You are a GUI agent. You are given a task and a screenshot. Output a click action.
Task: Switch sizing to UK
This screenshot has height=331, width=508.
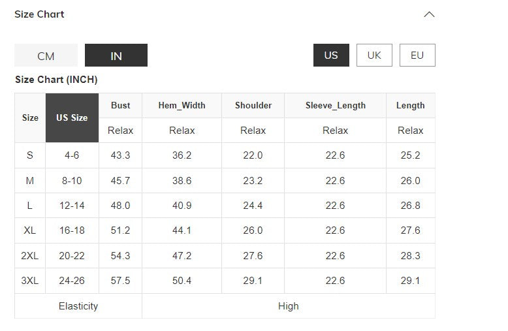(x=374, y=55)
